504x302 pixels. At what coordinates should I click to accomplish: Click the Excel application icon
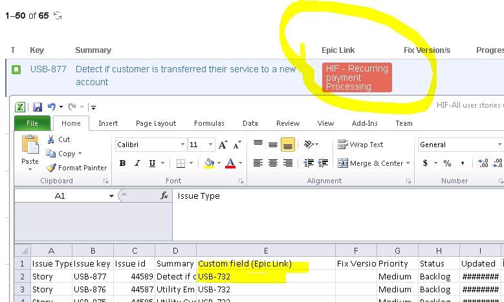coord(20,107)
